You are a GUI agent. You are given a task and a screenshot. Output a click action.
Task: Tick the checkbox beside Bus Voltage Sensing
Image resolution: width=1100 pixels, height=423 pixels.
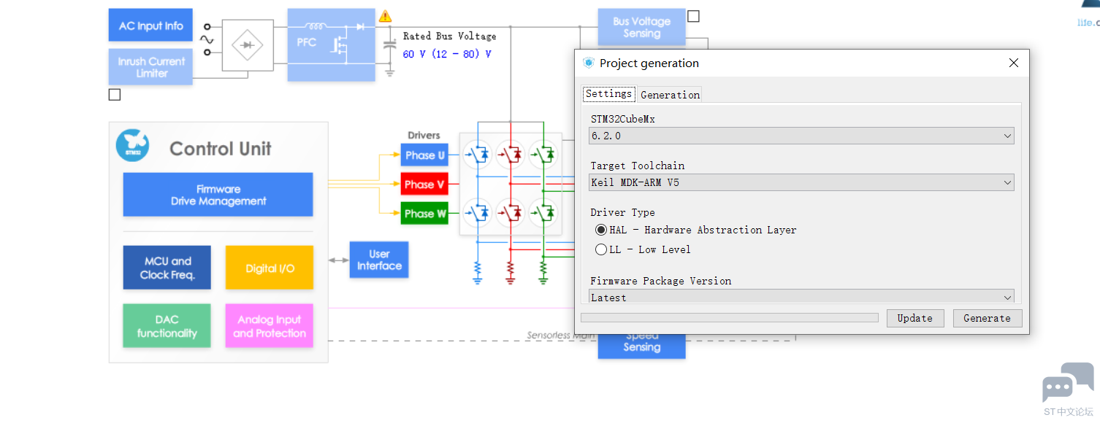693,16
